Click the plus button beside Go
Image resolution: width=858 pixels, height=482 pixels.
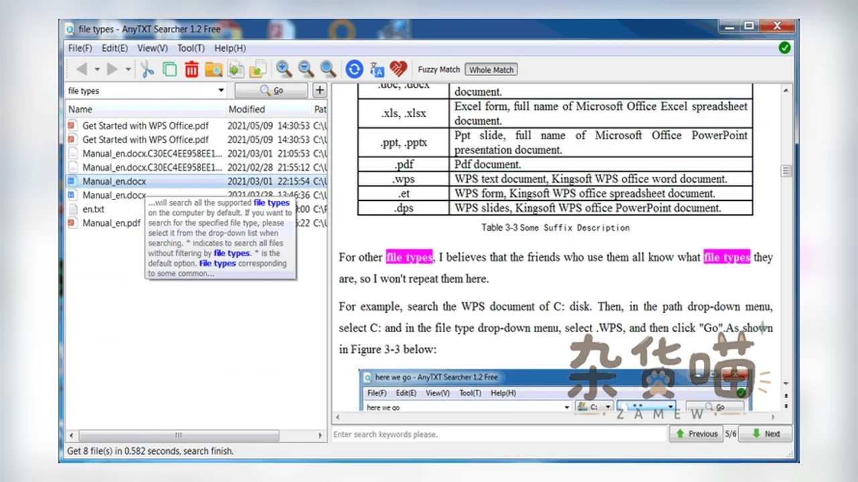click(x=320, y=90)
